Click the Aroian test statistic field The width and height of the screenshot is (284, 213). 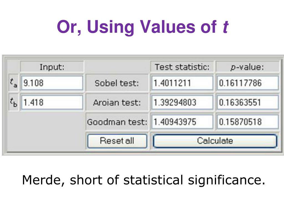coord(182,103)
